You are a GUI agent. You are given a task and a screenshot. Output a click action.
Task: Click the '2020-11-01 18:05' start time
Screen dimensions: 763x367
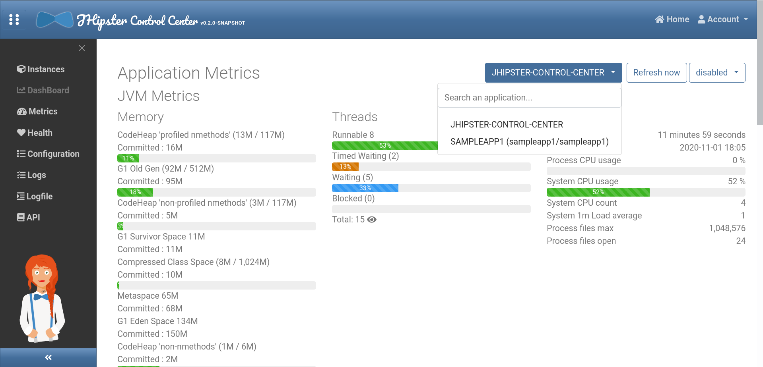point(713,148)
